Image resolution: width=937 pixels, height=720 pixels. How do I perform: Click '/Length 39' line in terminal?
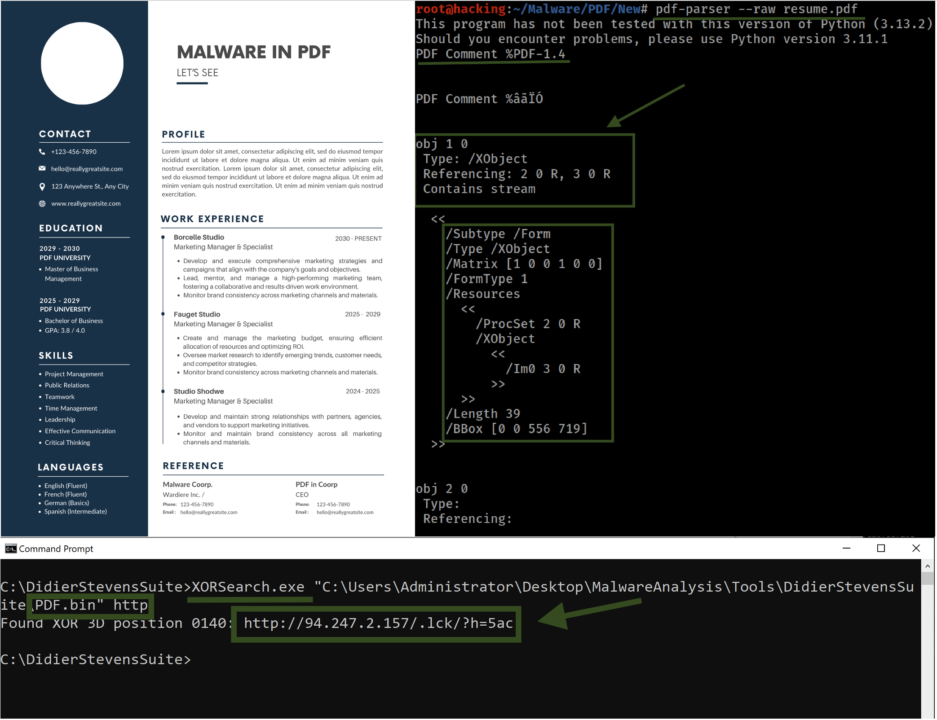[x=483, y=414]
